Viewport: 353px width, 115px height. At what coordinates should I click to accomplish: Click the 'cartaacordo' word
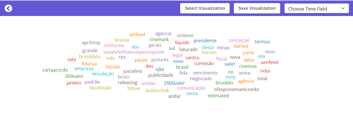pyautogui.click(x=55, y=70)
